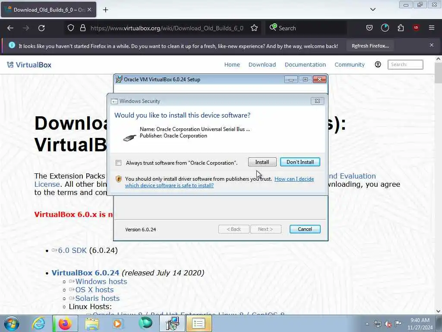
Task: Click Don't Install button
Action: pos(300,162)
